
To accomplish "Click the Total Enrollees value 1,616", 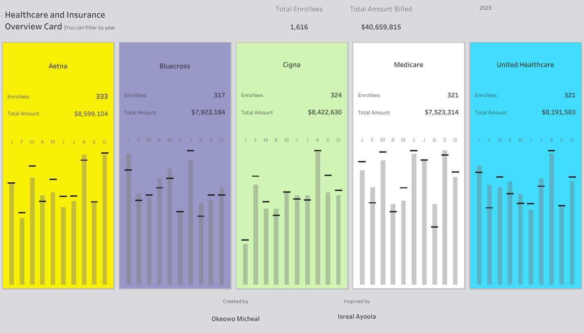I will (299, 27).
